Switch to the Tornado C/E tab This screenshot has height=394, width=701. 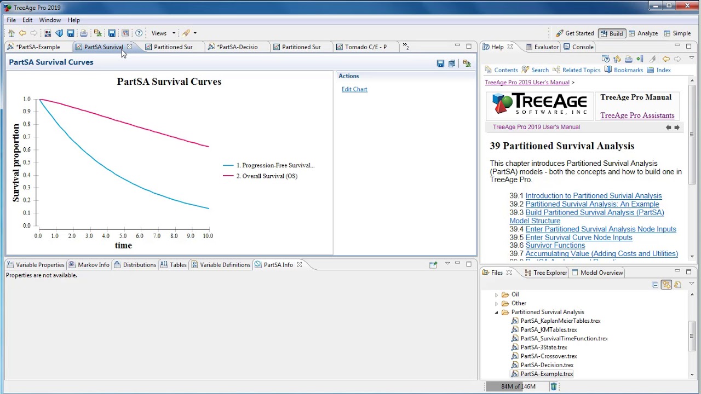pyautogui.click(x=366, y=47)
